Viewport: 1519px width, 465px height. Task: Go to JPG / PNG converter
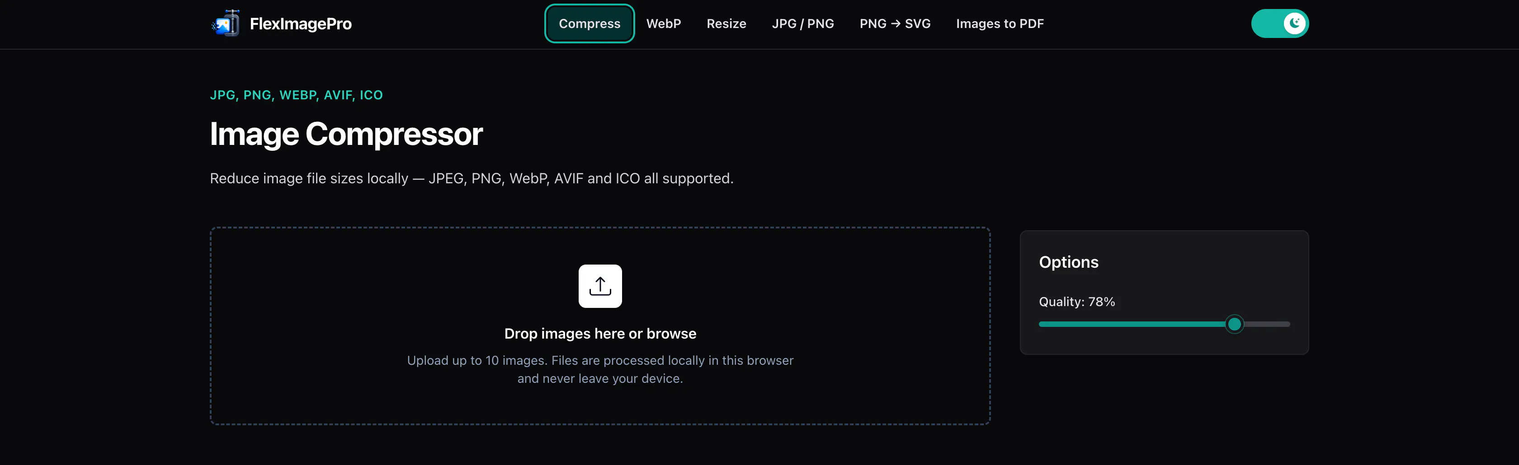pyautogui.click(x=802, y=23)
